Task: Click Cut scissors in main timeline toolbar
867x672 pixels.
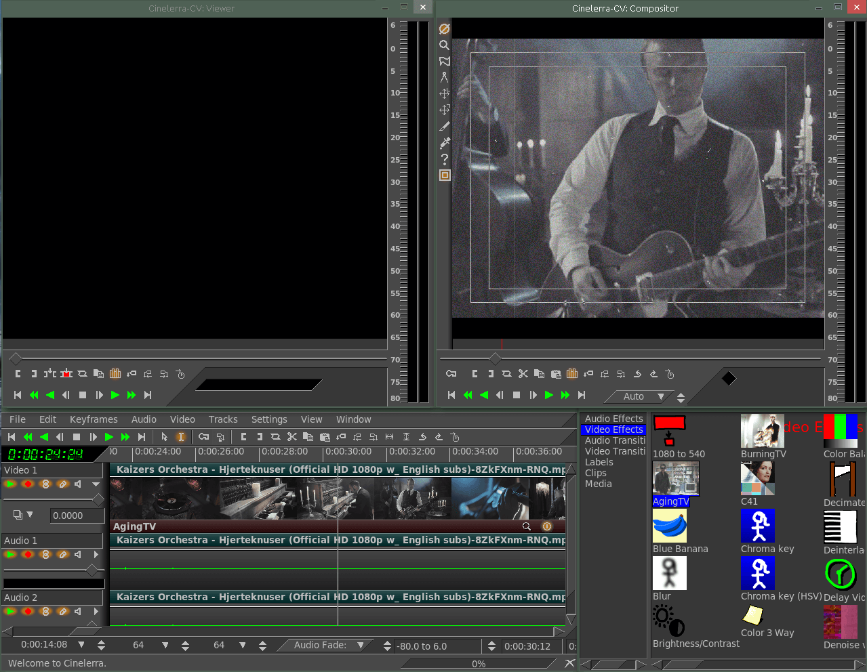Action: coord(292,437)
